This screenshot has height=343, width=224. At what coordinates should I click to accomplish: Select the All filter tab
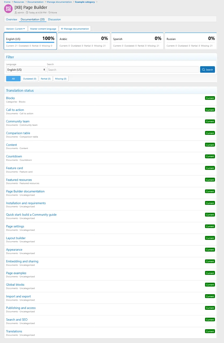[13, 79]
